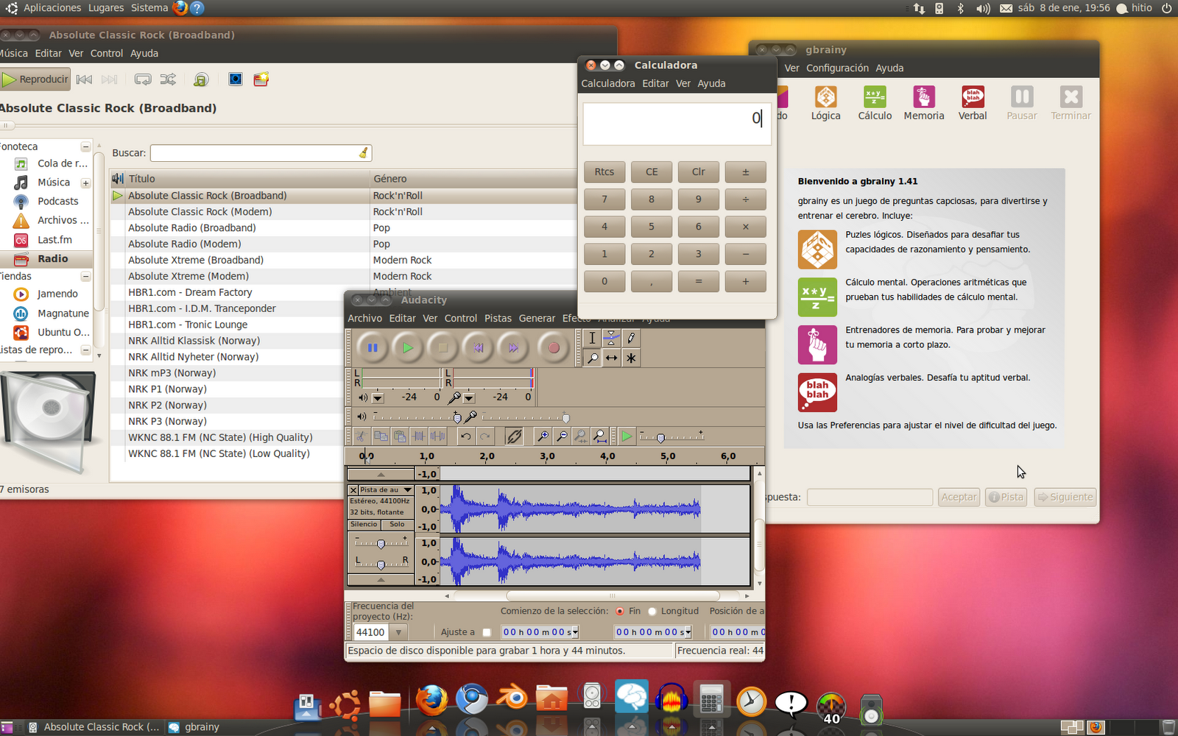
Task: Select the Multi-tool asterisk in Audacity
Action: point(631,358)
